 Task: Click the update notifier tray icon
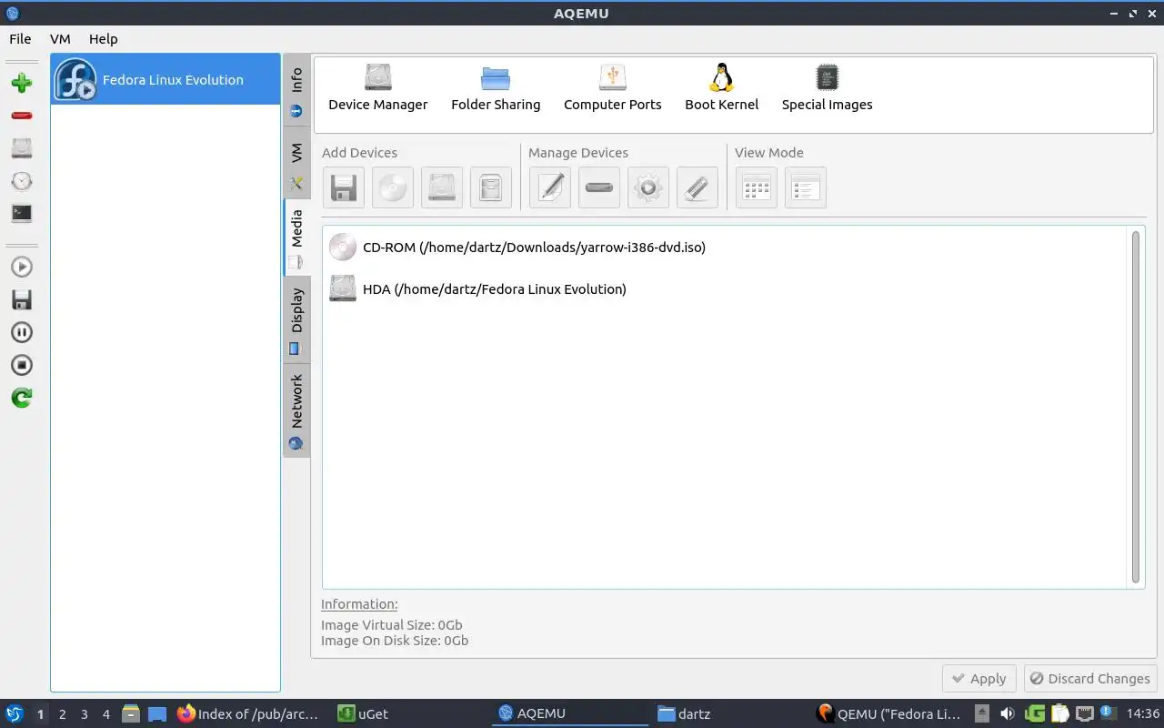1108,713
